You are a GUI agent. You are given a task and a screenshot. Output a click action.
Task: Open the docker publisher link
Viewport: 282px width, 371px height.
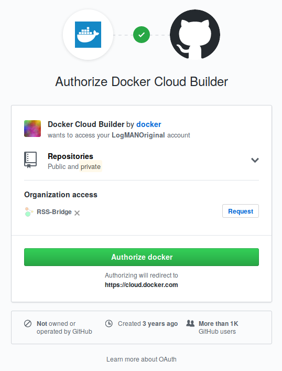tap(149, 124)
